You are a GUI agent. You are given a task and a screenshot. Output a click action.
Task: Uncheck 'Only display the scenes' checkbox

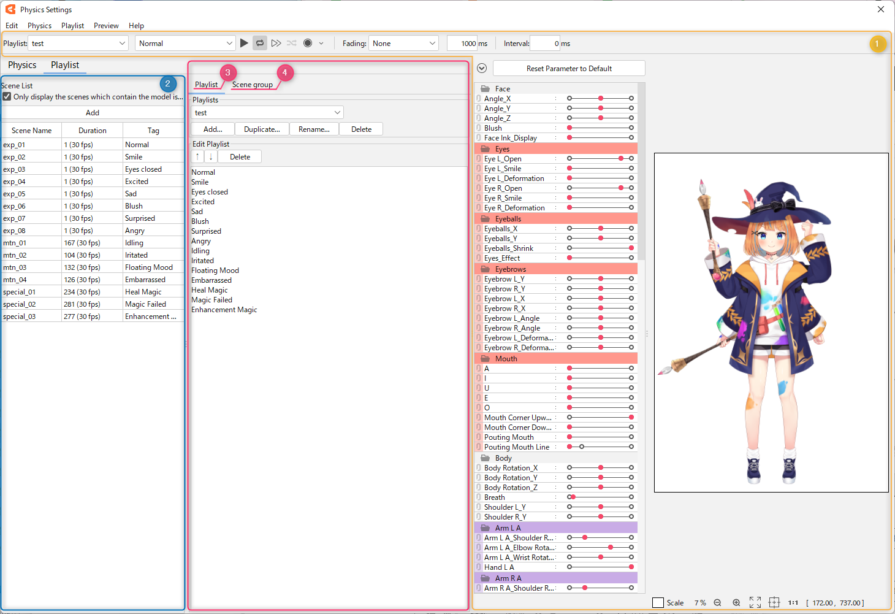click(7, 96)
